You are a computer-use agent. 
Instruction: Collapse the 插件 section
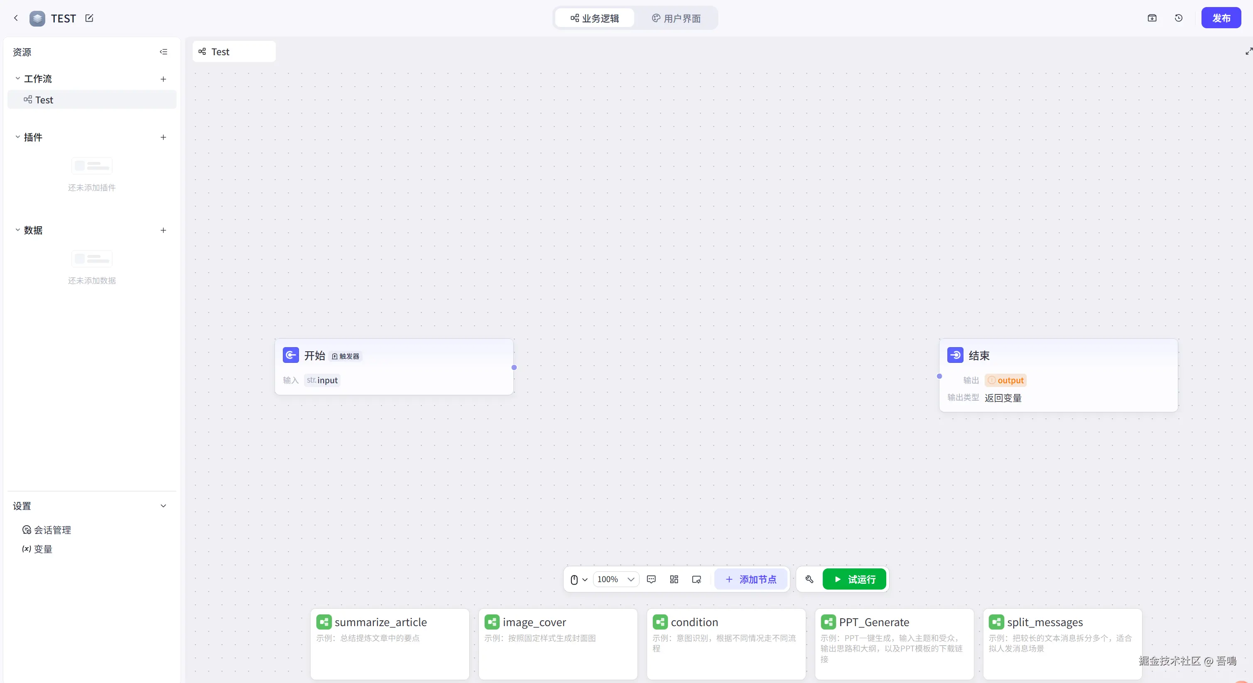pos(17,137)
